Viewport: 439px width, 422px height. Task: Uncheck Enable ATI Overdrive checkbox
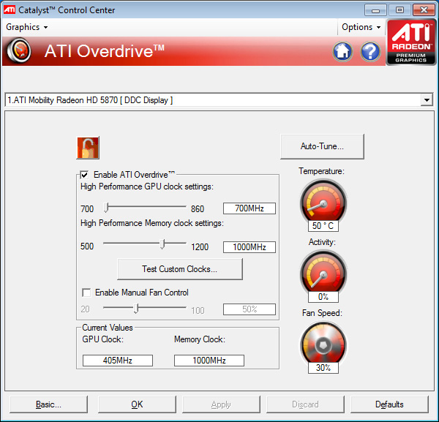(84, 175)
